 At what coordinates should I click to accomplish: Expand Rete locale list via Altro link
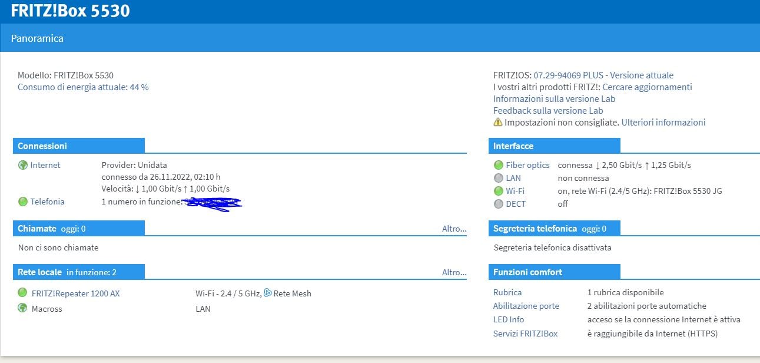[x=454, y=272]
